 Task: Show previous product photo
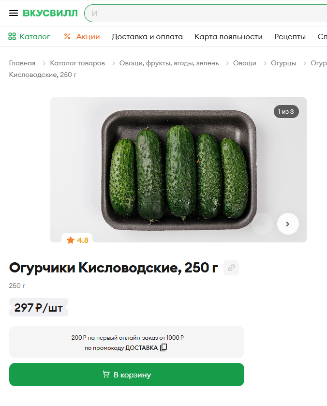tap(263, 224)
